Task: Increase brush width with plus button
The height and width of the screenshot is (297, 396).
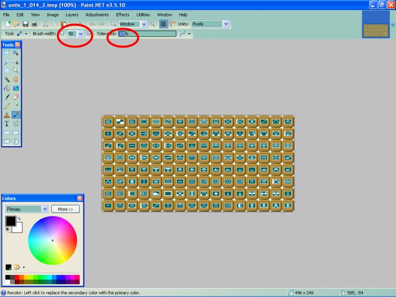Action: [x=89, y=34]
